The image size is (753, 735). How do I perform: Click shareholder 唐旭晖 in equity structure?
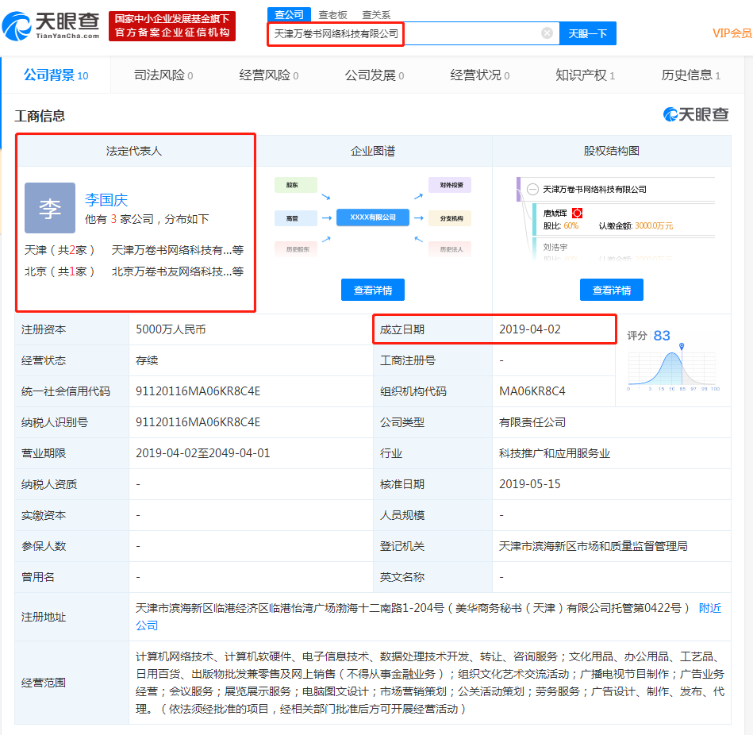click(555, 213)
